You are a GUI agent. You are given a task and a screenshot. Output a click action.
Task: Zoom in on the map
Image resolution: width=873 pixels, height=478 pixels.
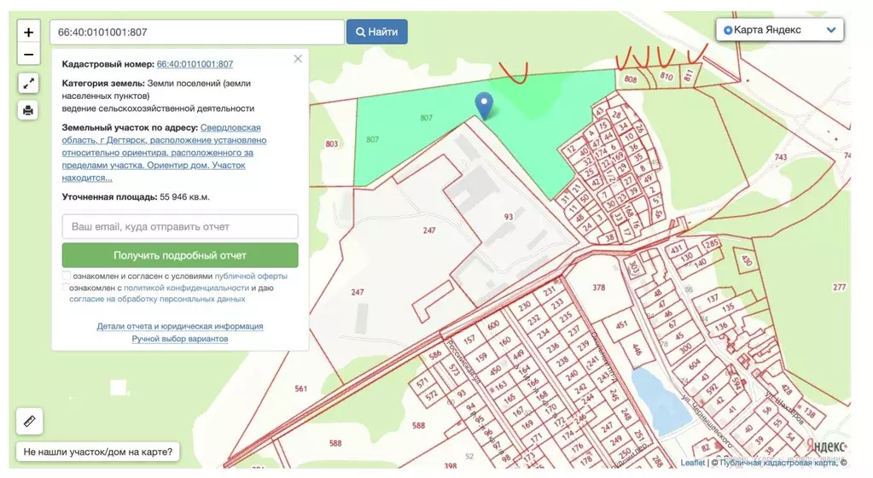[28, 32]
